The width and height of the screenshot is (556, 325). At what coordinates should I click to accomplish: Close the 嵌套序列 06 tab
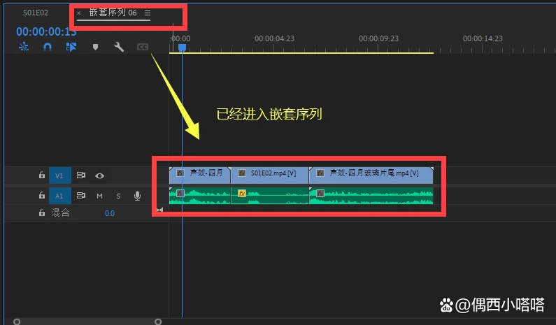79,13
